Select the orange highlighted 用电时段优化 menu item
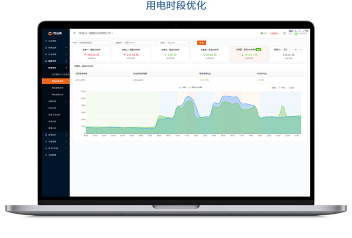Image resolution: width=352 pixels, height=238 pixels. pyautogui.click(x=56, y=81)
